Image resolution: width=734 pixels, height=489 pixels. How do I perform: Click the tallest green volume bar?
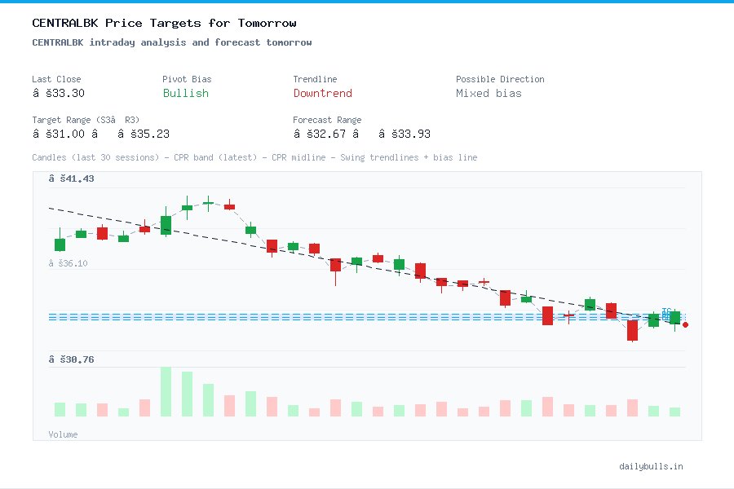pos(164,391)
